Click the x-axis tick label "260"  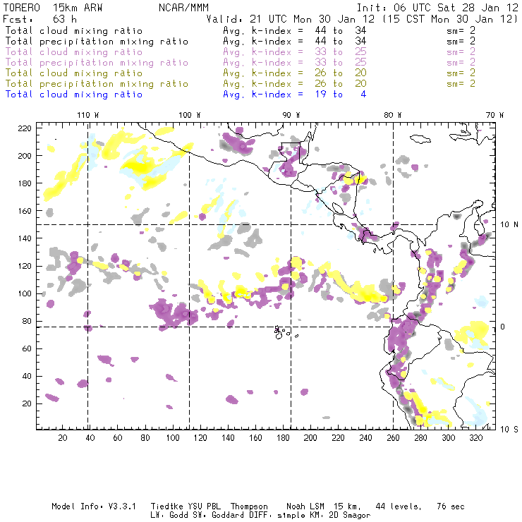(x=393, y=438)
